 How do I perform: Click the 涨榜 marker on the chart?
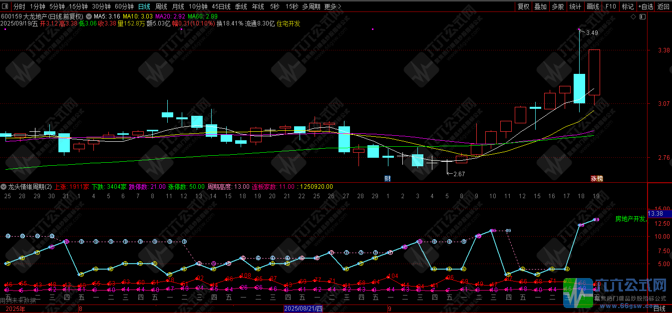(x=596, y=178)
